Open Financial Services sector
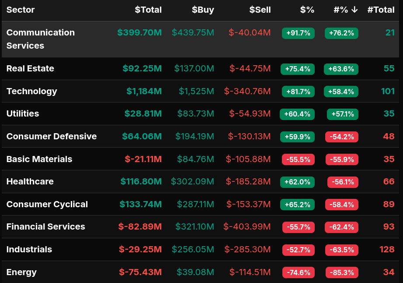 point(46,226)
